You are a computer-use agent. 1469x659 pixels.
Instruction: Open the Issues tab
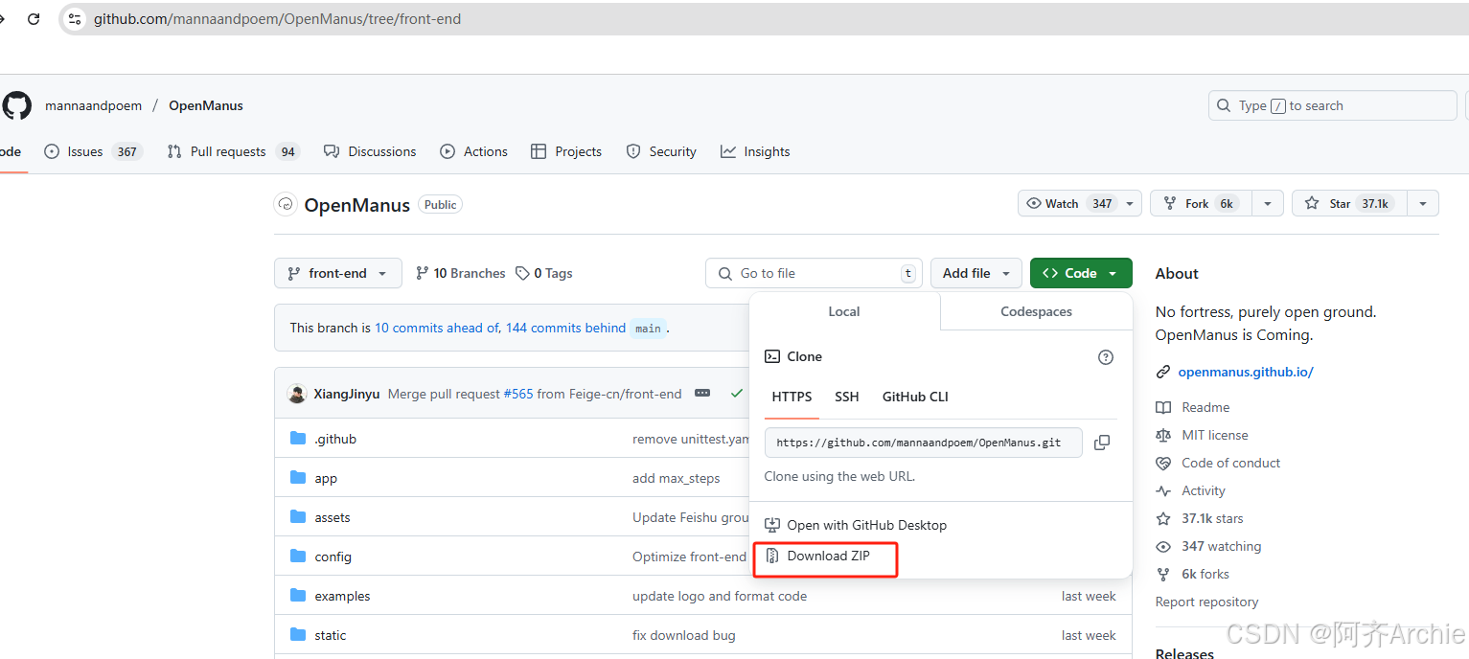pyautogui.click(x=93, y=151)
